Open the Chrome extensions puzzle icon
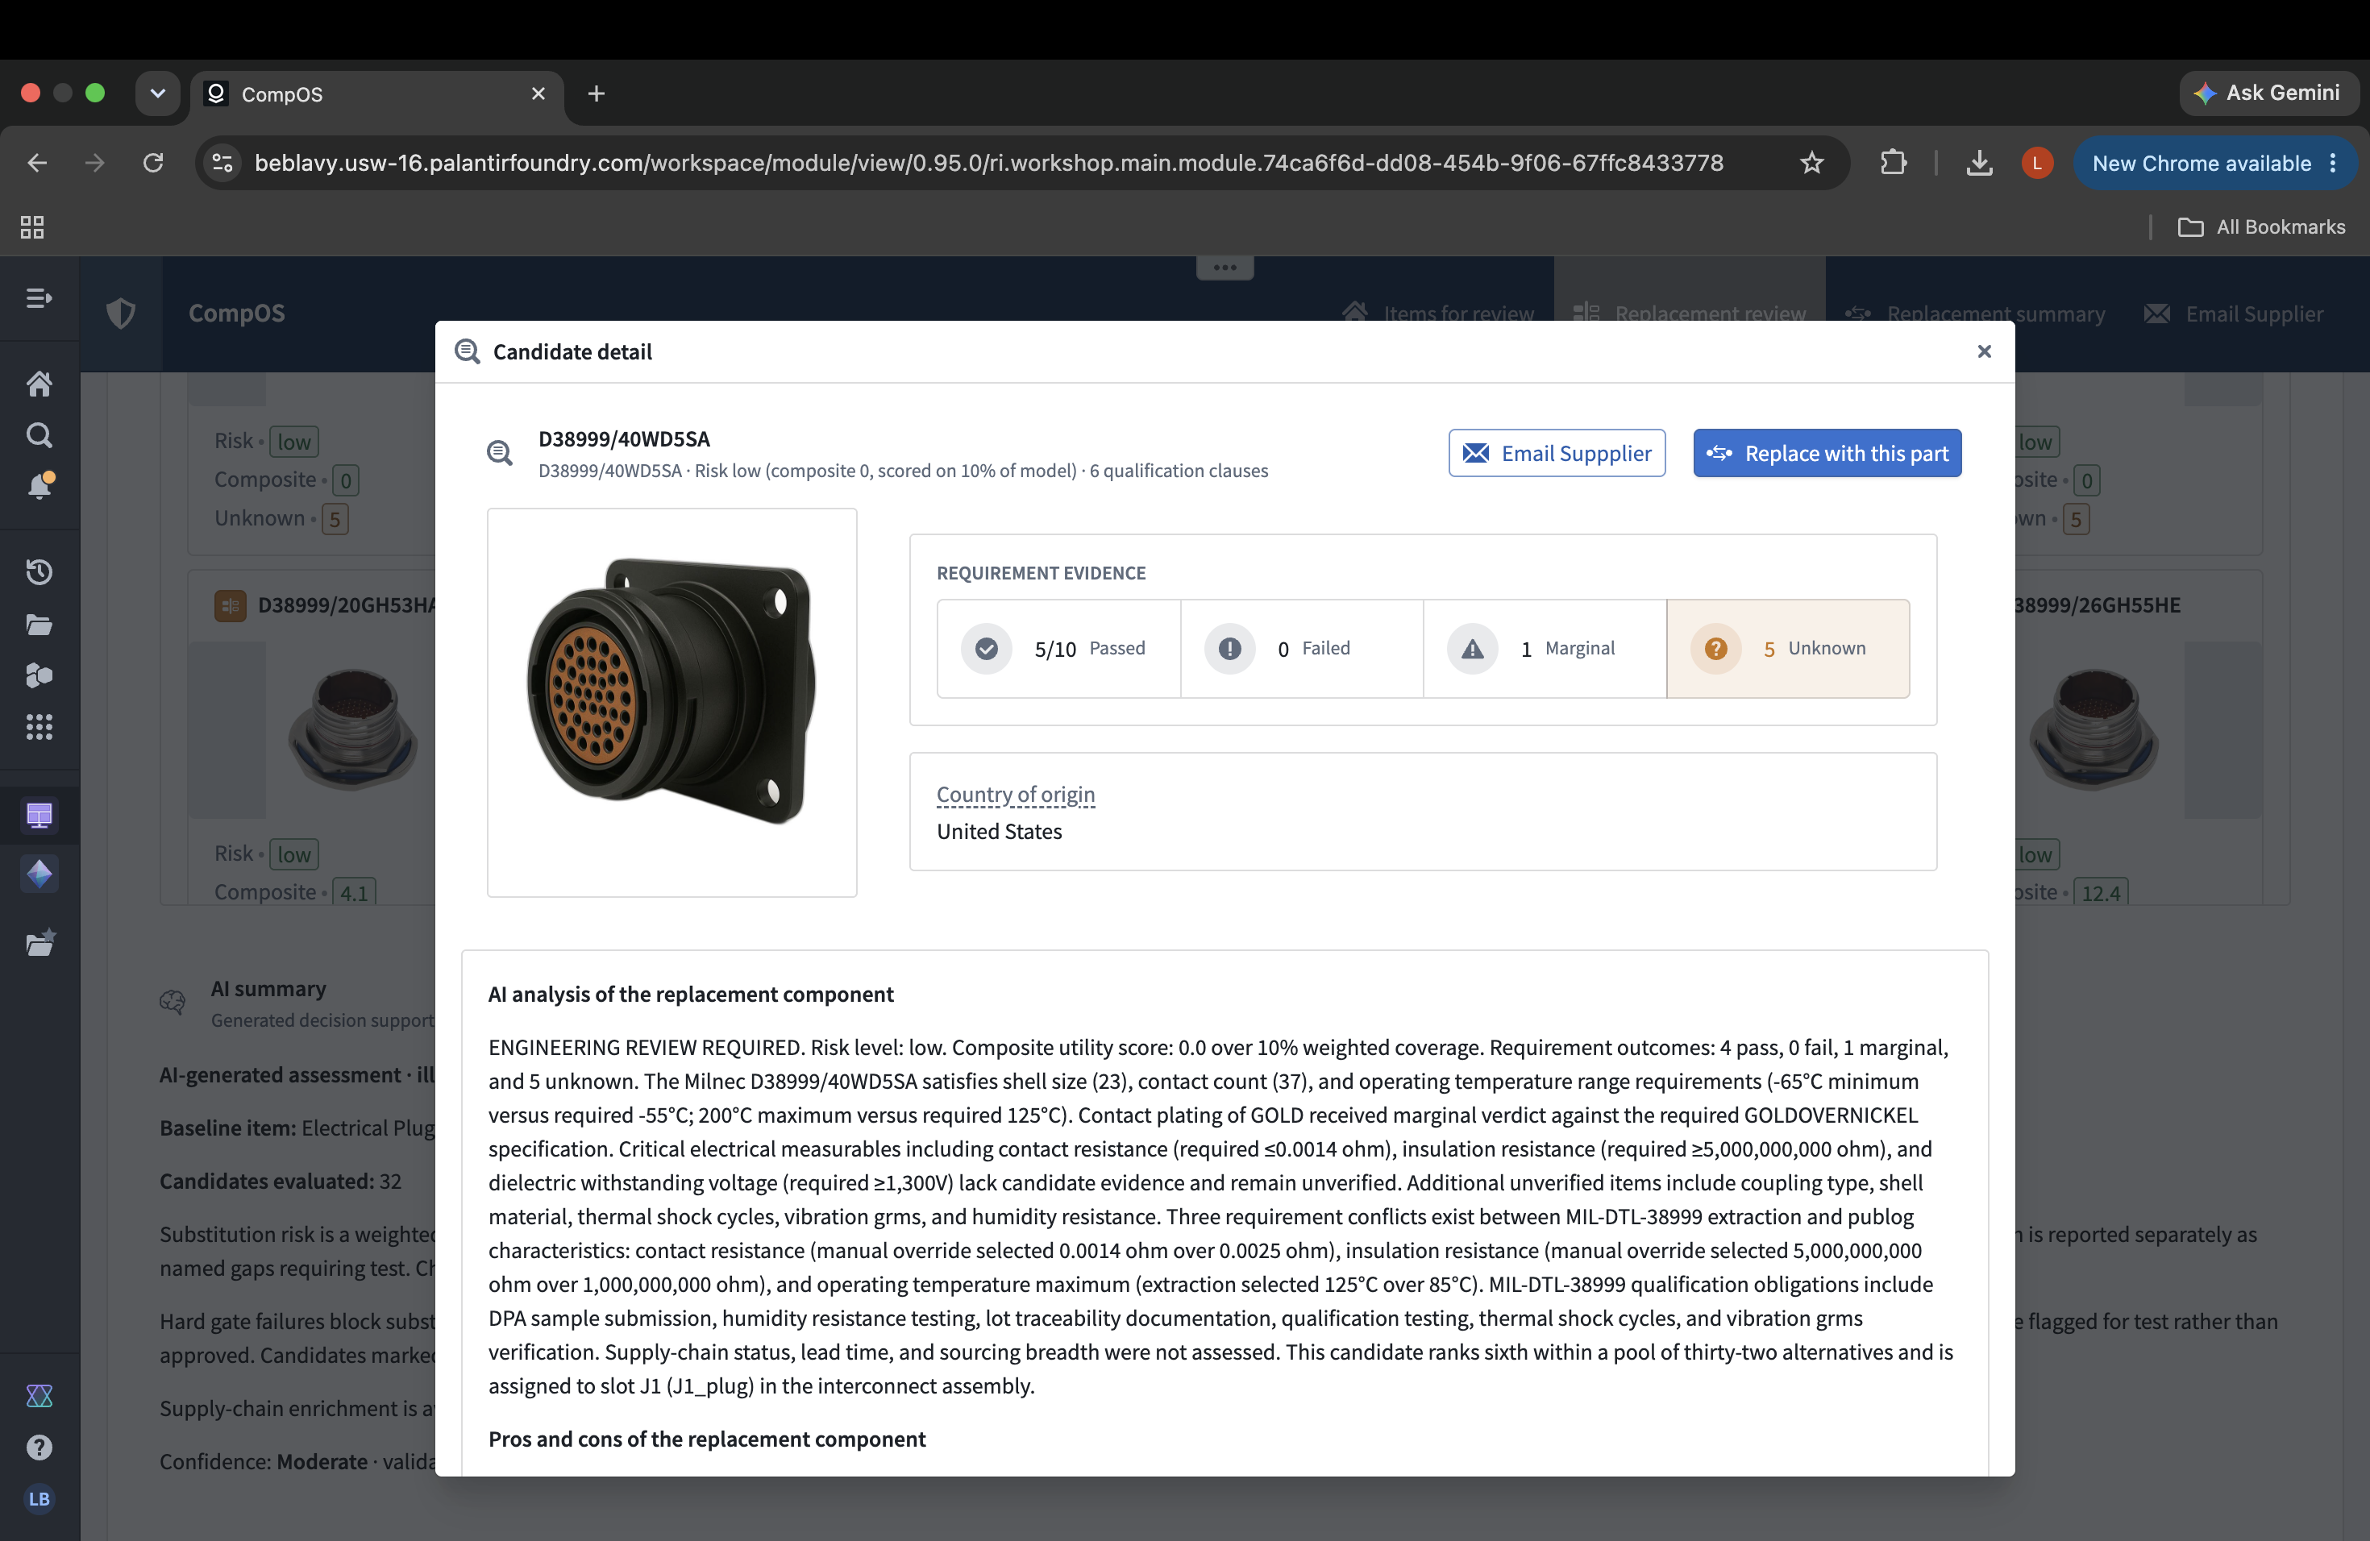2370x1541 pixels. click(x=1893, y=162)
